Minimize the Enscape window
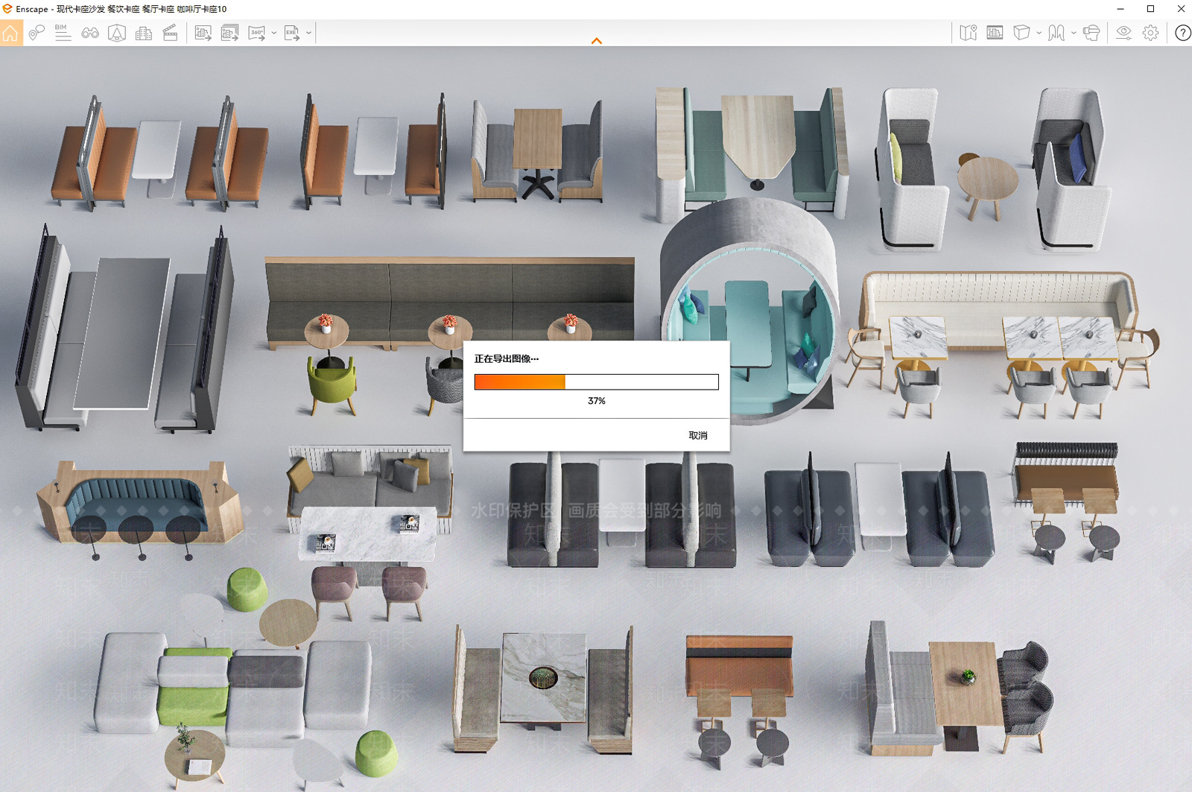Image resolution: width=1192 pixels, height=792 pixels. click(x=1120, y=9)
